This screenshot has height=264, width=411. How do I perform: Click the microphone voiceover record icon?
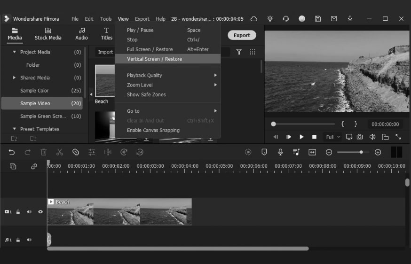click(280, 152)
